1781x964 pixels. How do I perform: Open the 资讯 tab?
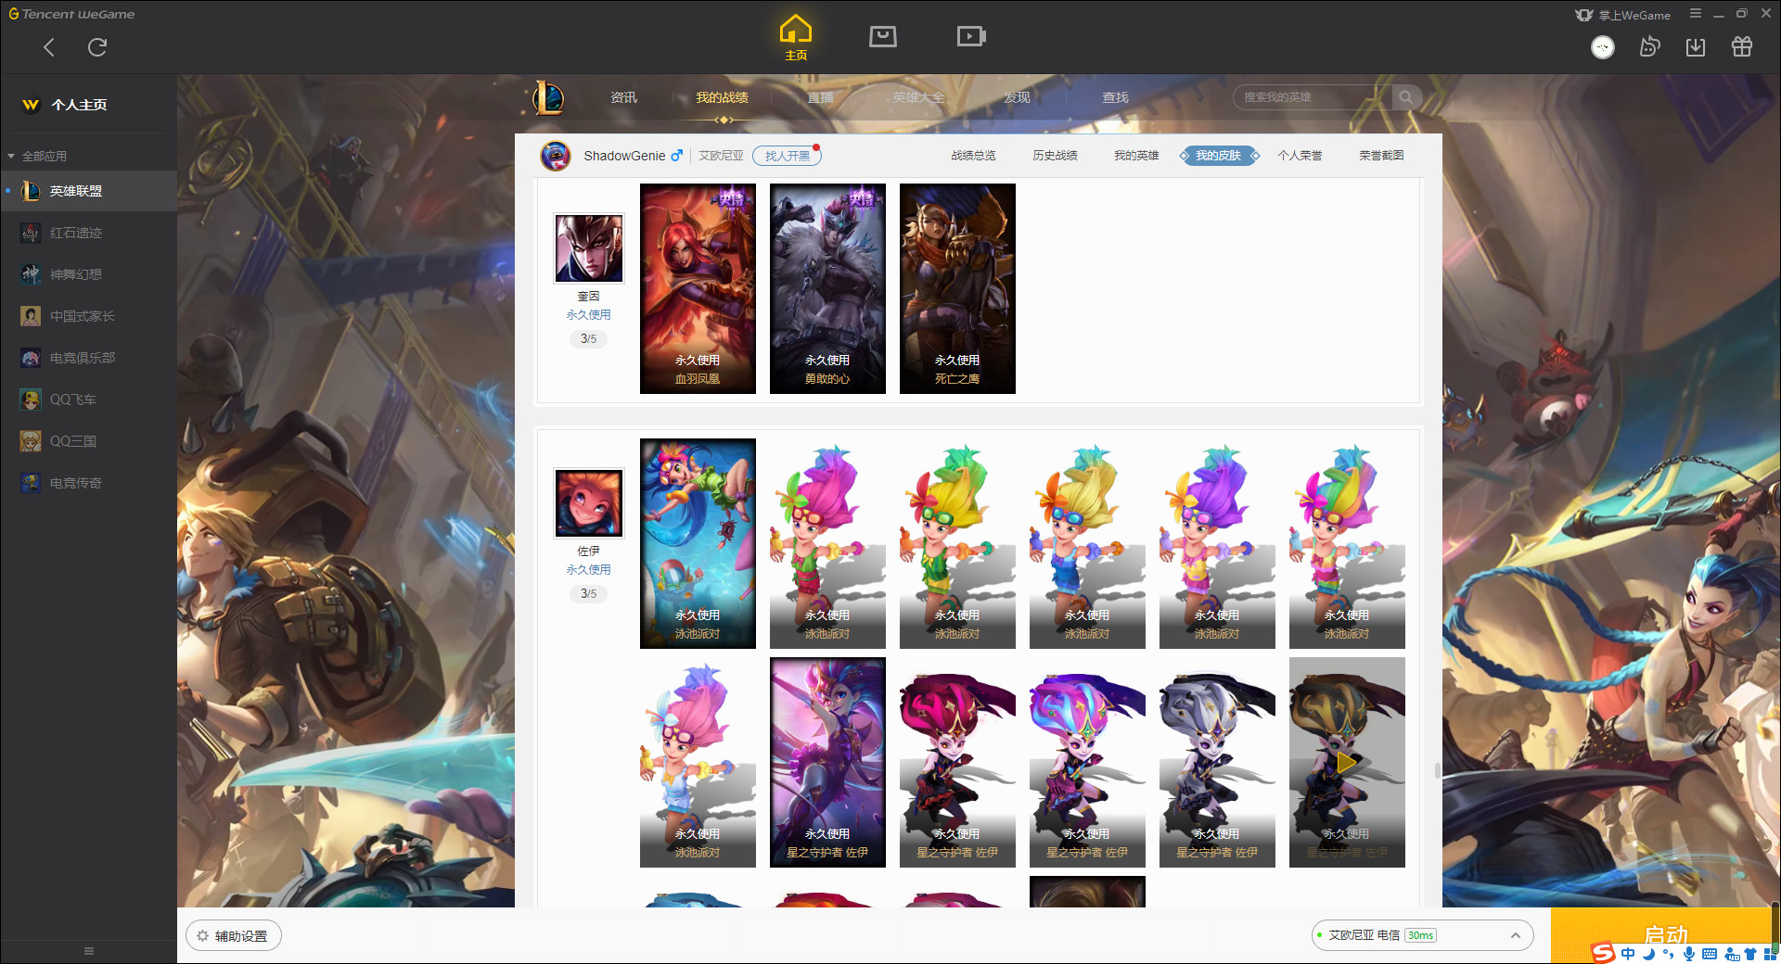[x=623, y=97]
